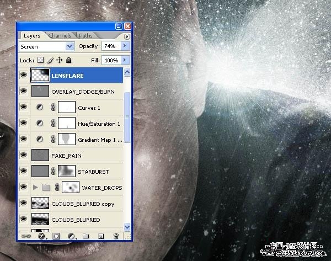
Task: Click the STARBURST layer mask thumbnail
Action: coord(67,171)
